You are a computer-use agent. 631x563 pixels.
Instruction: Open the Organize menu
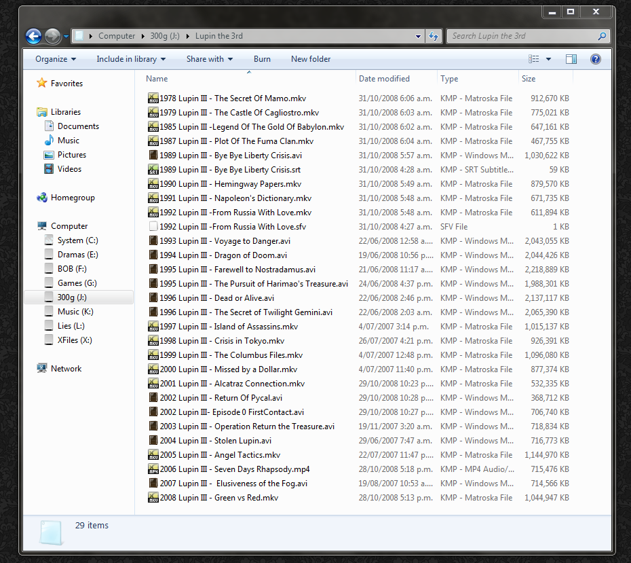(x=56, y=59)
